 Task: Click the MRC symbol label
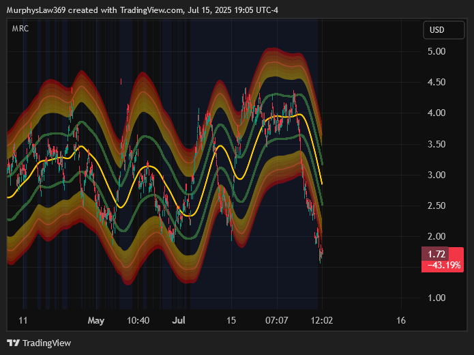20,29
